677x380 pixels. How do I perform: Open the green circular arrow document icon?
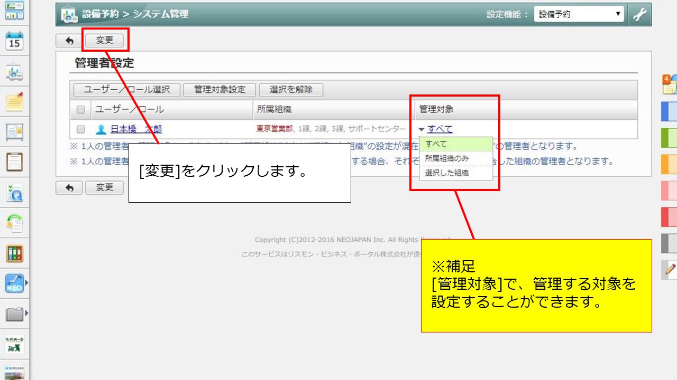pos(14,223)
